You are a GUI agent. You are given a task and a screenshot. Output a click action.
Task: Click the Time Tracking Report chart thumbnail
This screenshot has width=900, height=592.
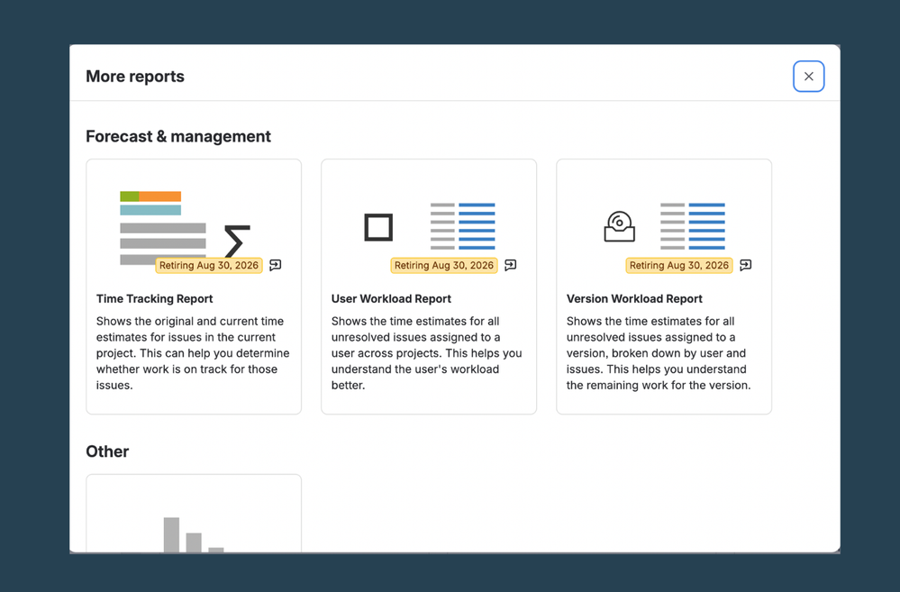pos(185,228)
